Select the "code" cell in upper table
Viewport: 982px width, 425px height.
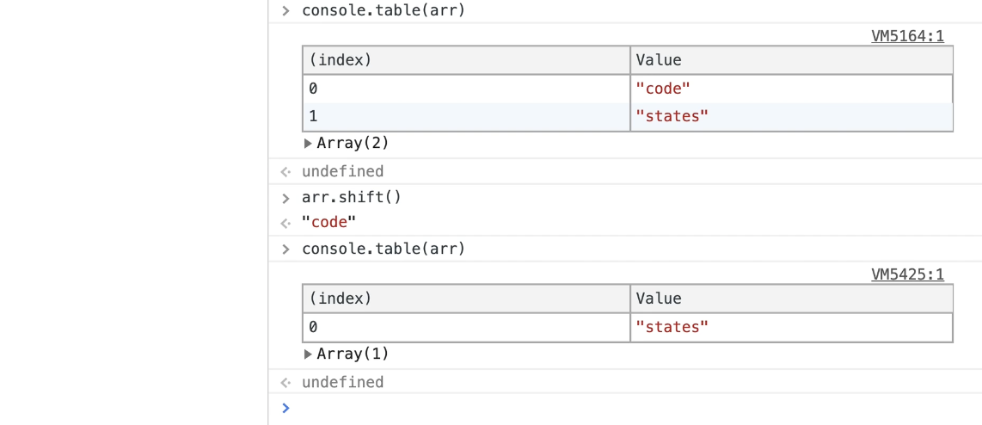[x=663, y=89]
